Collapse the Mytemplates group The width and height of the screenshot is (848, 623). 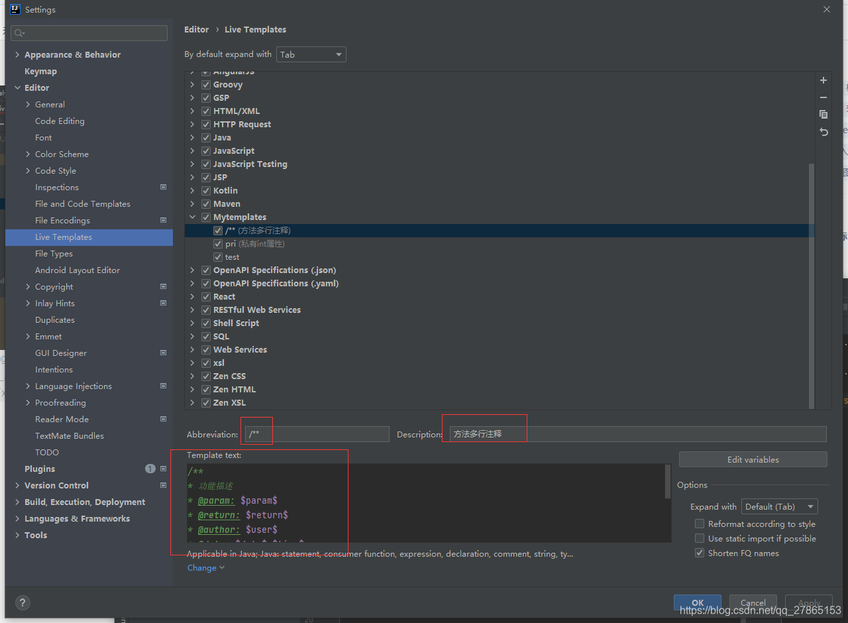click(x=192, y=217)
